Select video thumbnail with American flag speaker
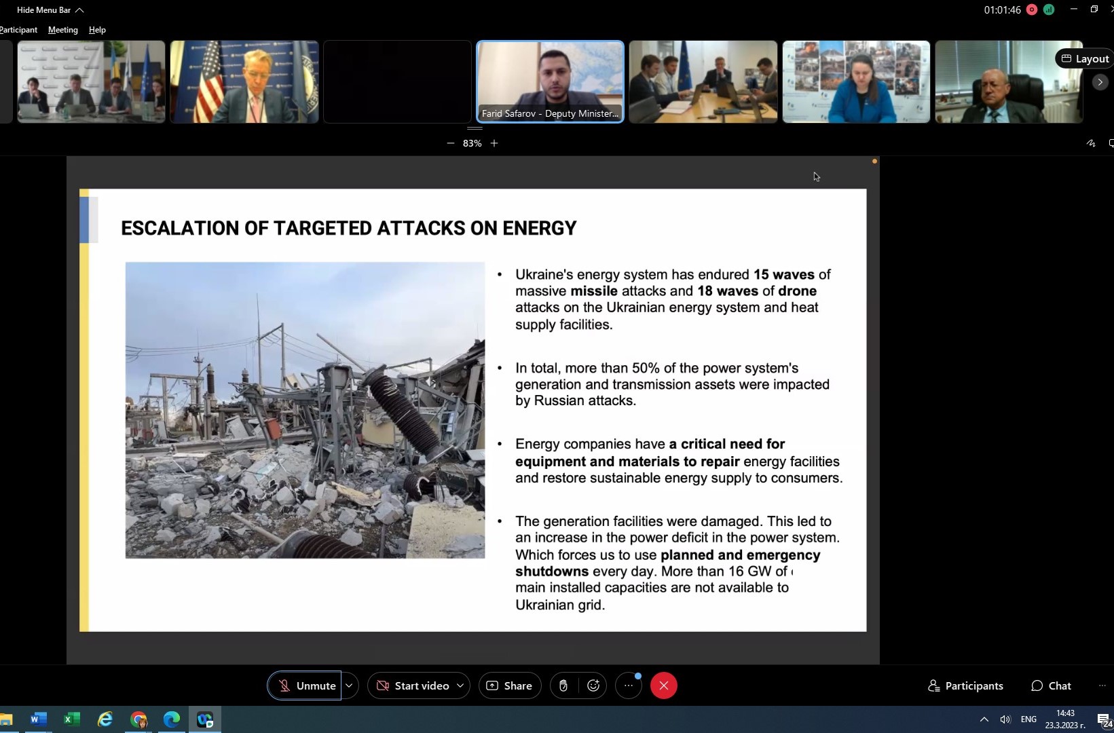The height and width of the screenshot is (733, 1114). tap(244, 81)
